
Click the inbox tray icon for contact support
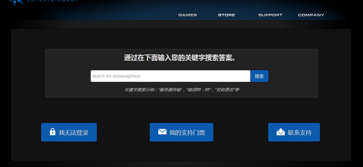[x=281, y=132]
